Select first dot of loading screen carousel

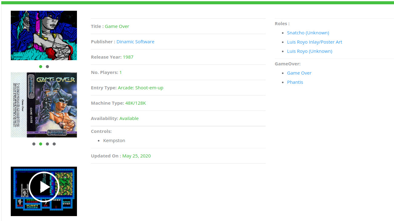pos(41,67)
